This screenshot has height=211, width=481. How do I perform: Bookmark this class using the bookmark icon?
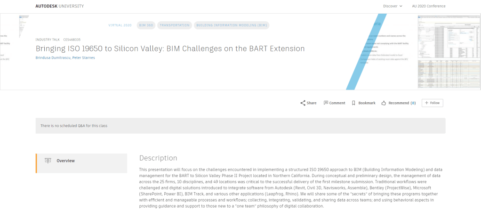click(353, 103)
